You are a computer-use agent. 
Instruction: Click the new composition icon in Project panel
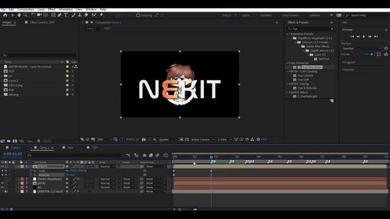click(15, 141)
